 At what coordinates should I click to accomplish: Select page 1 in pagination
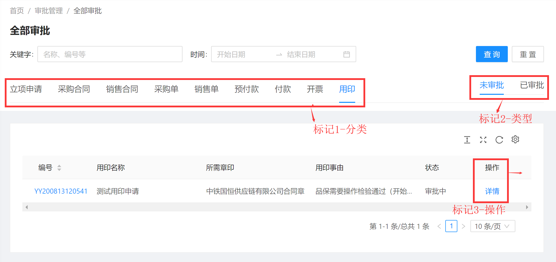point(451,226)
